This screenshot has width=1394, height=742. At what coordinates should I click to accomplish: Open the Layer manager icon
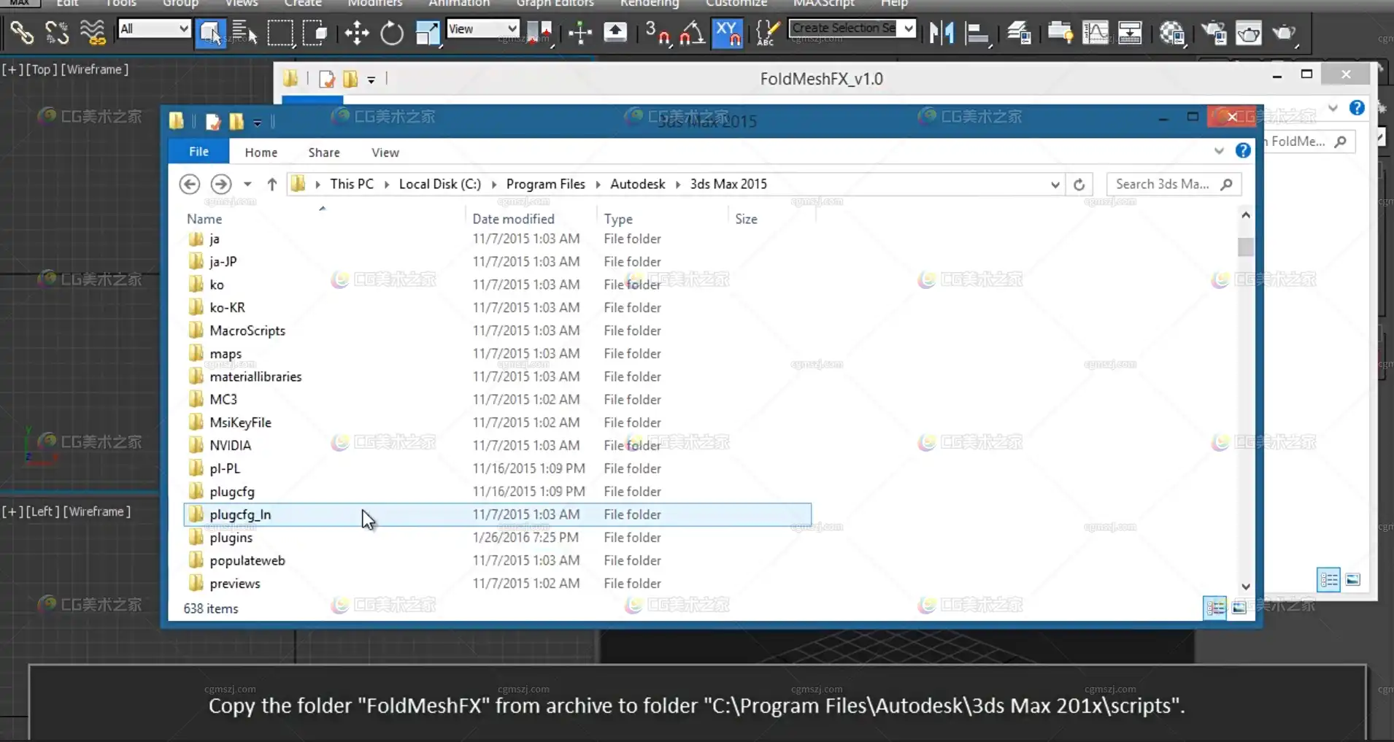click(x=1019, y=33)
